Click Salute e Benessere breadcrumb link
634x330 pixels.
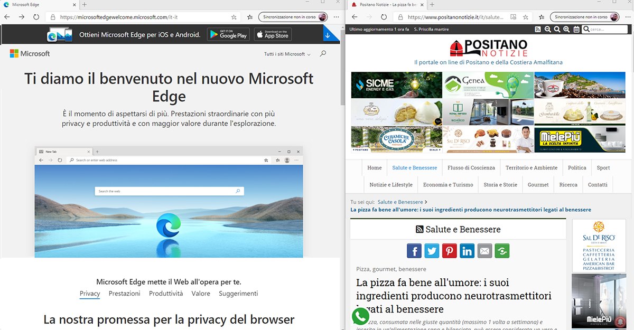pyautogui.click(x=400, y=202)
